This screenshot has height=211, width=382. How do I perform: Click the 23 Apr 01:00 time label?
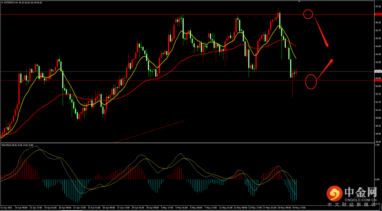94,208
